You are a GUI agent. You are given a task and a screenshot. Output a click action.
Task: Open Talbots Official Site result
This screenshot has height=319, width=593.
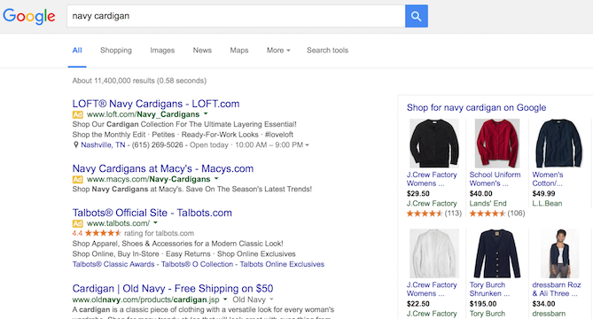tap(152, 213)
